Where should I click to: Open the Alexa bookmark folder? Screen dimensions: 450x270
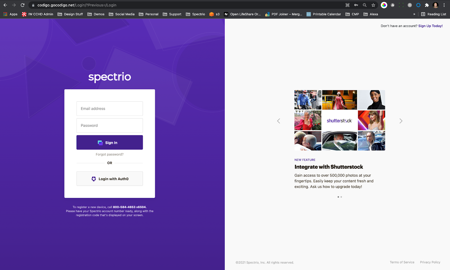(x=371, y=14)
